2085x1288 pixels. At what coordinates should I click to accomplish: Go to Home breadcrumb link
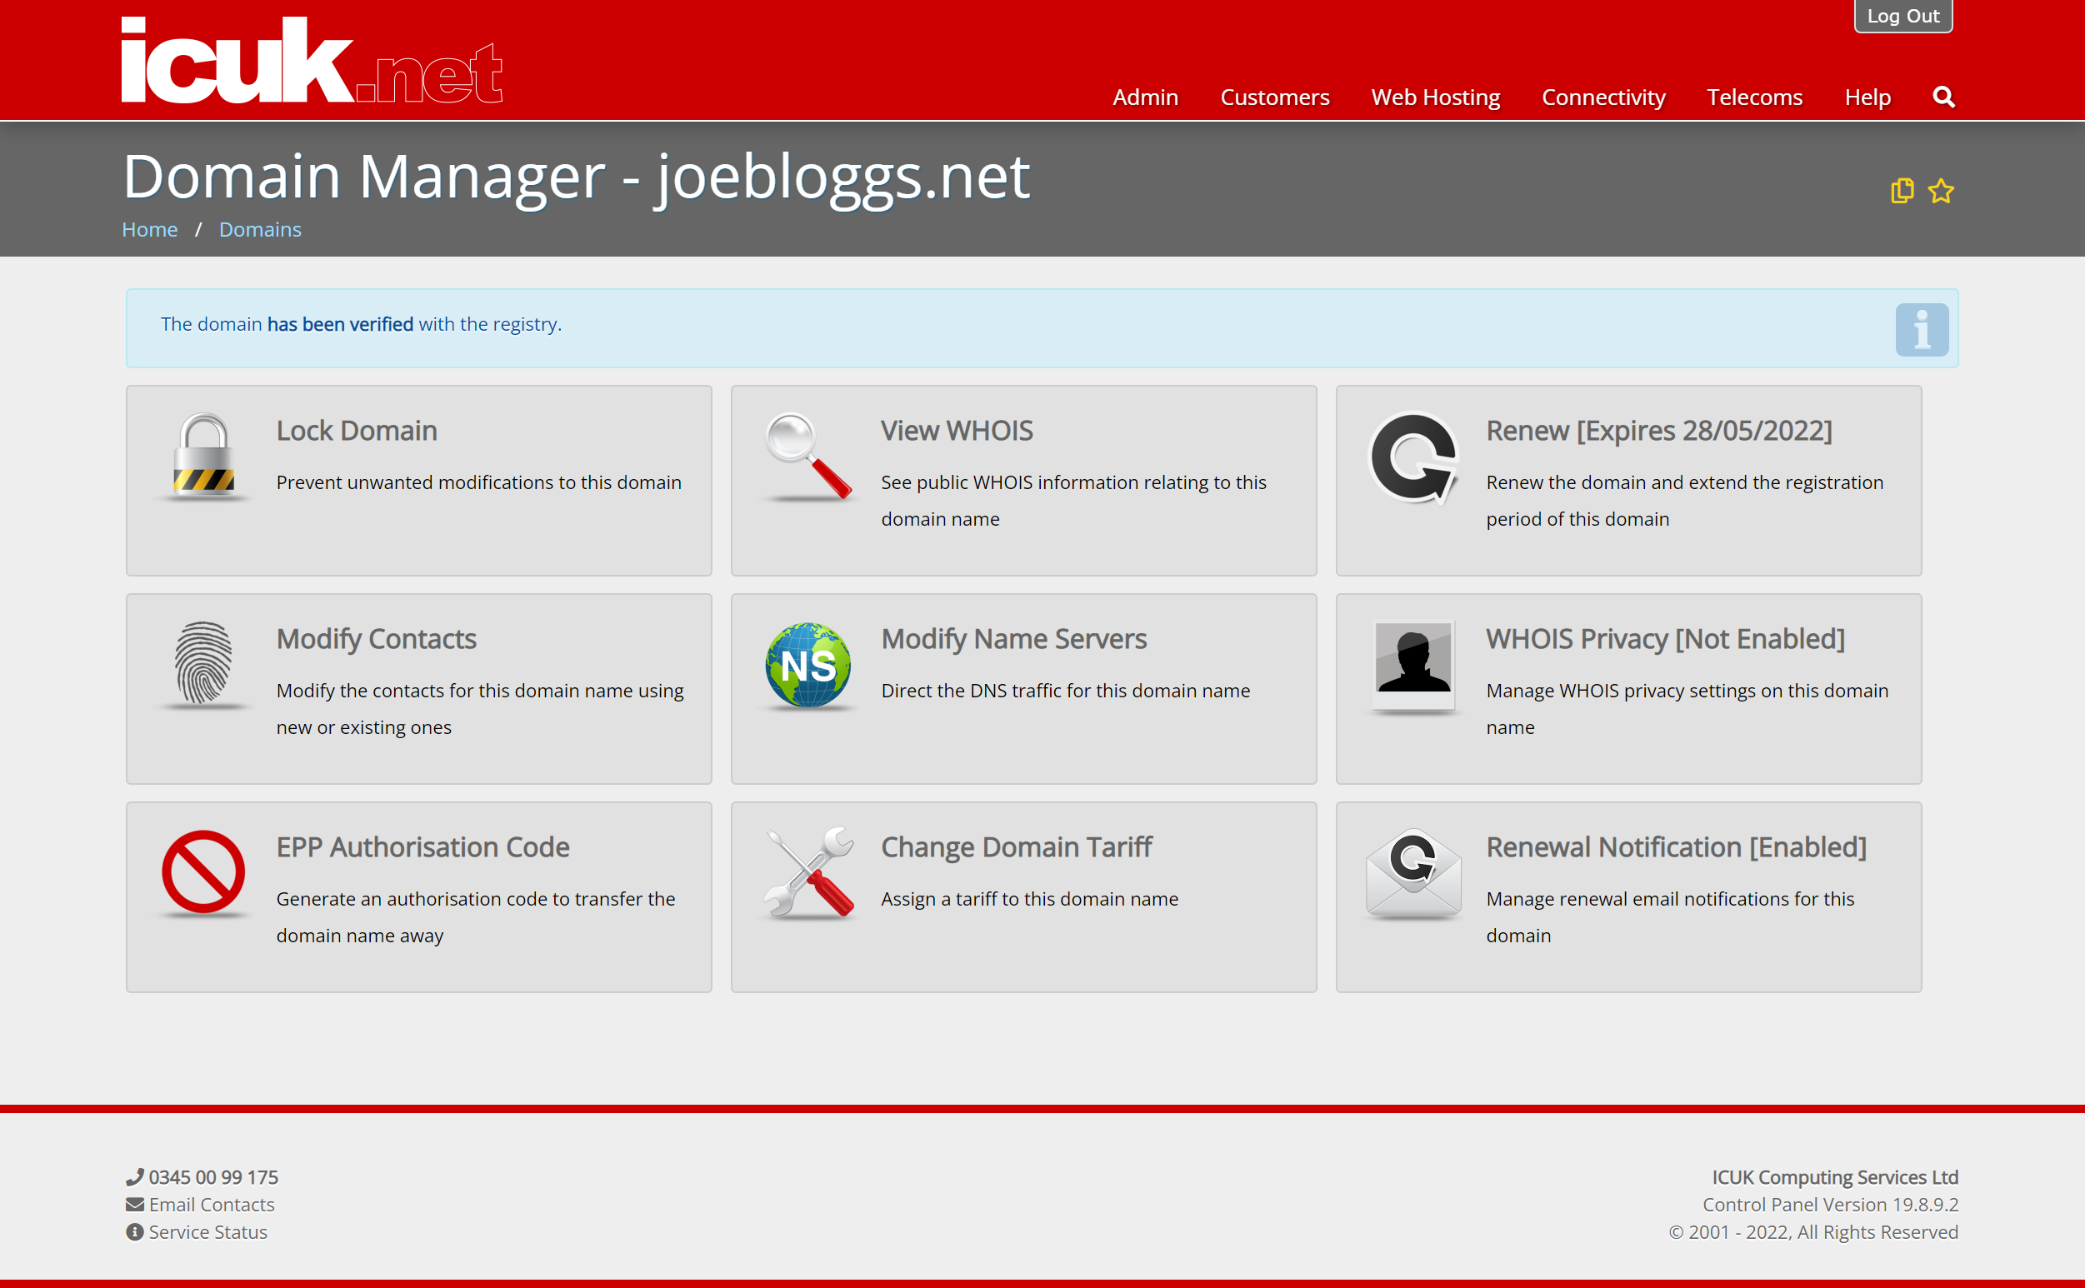(150, 229)
